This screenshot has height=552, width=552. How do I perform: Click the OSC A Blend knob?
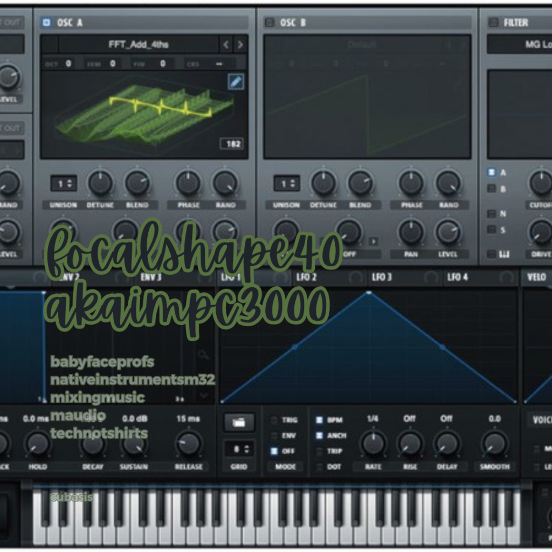pos(137,183)
